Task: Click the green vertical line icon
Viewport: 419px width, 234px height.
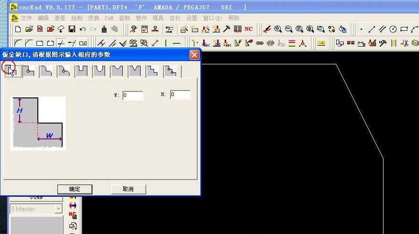Action: click(166, 43)
